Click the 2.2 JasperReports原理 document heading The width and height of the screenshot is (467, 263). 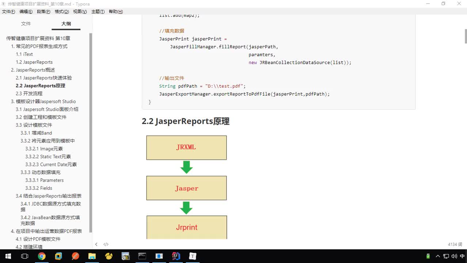pos(186,121)
